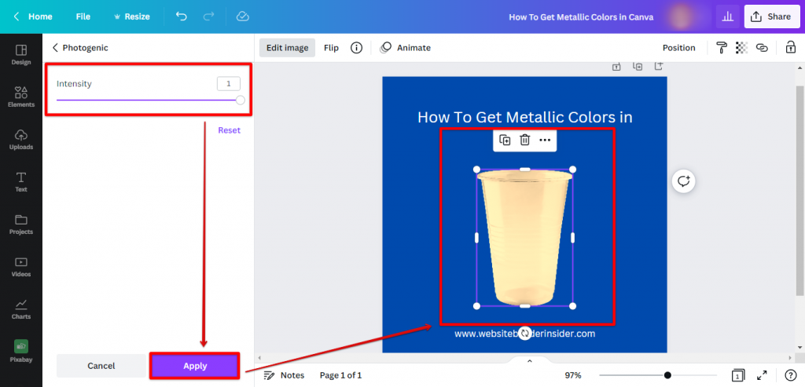Open the File menu
Image resolution: width=805 pixels, height=387 pixels.
(x=83, y=16)
